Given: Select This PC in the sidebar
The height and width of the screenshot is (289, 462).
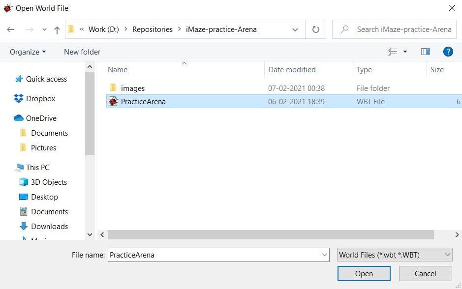Looking at the screenshot, I should (x=37, y=168).
